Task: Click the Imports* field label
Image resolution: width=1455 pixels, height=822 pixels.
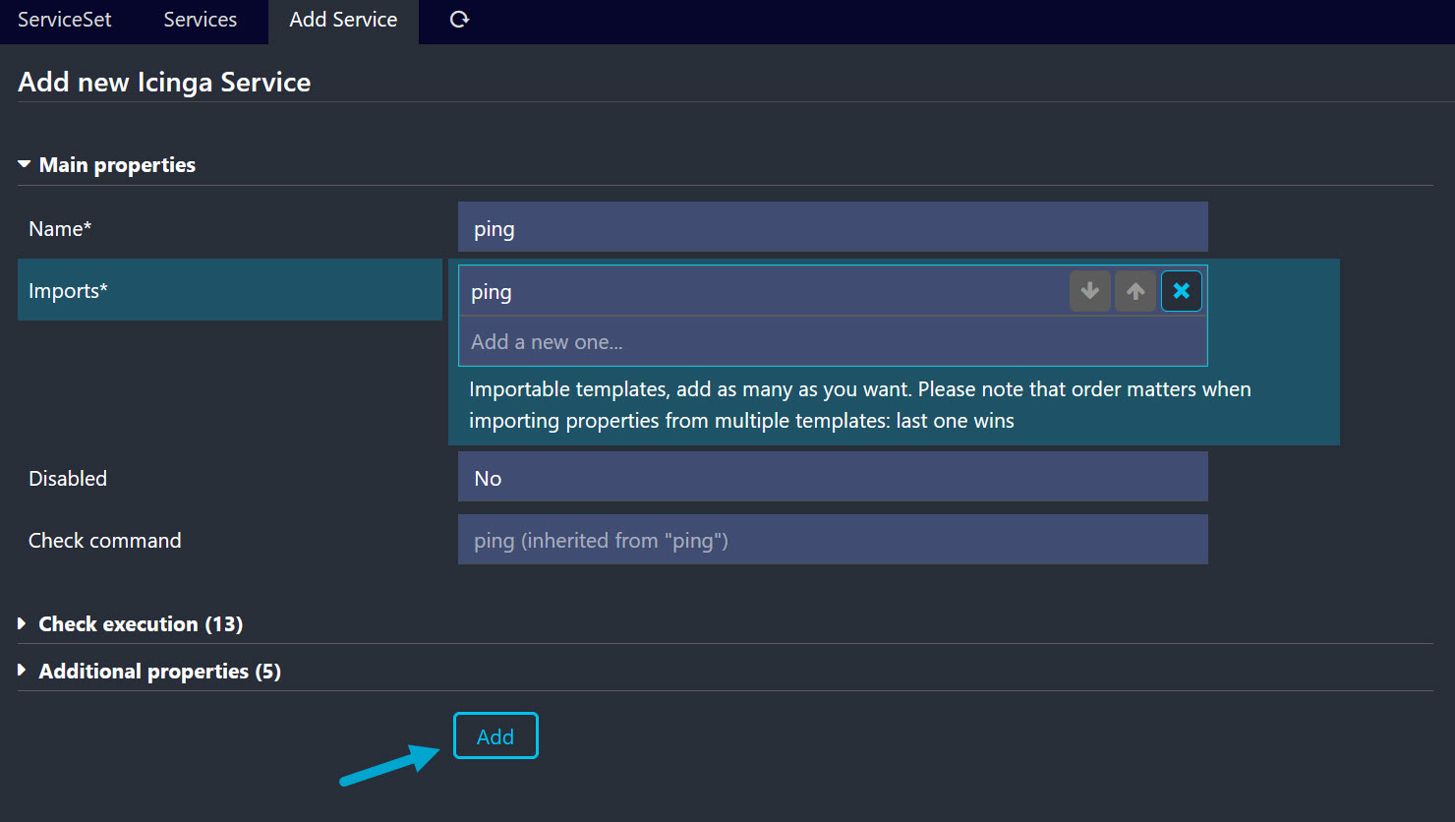Action: [68, 291]
